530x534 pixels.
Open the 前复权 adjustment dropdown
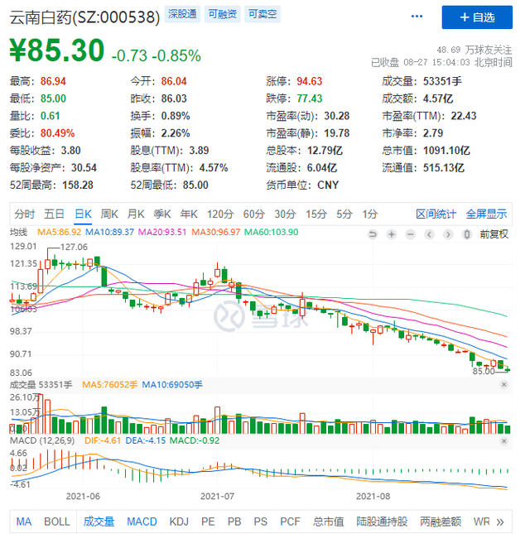(494, 234)
